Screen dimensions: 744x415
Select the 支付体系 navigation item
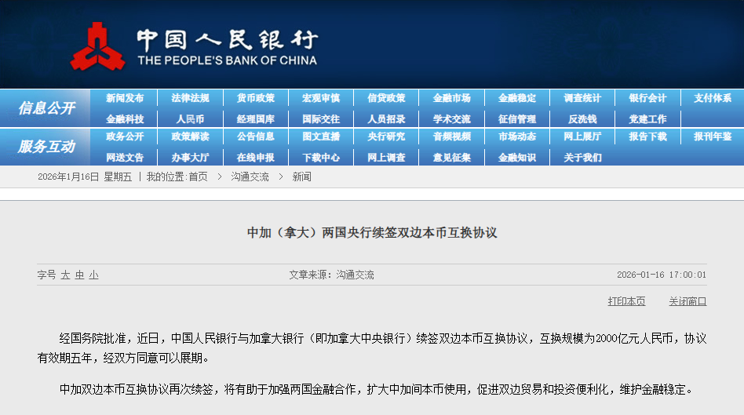tap(712, 98)
